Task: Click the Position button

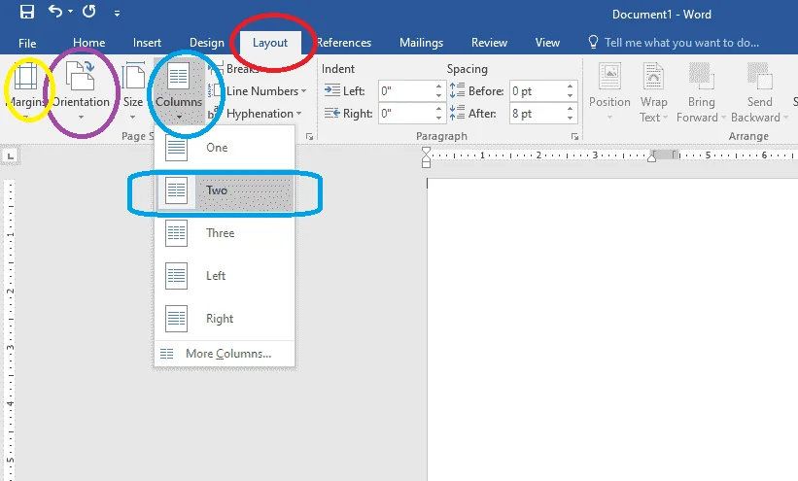Action: [x=609, y=91]
